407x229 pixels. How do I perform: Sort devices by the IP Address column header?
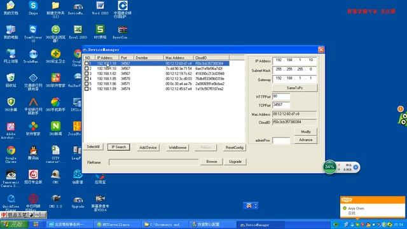point(107,58)
